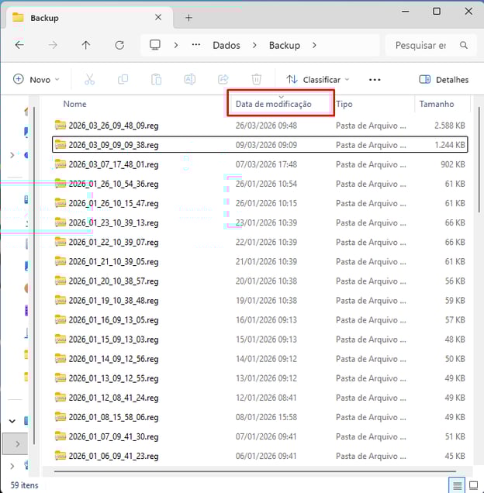Click the Cut scissors icon
Screen dimensions: 484x493
(89, 79)
